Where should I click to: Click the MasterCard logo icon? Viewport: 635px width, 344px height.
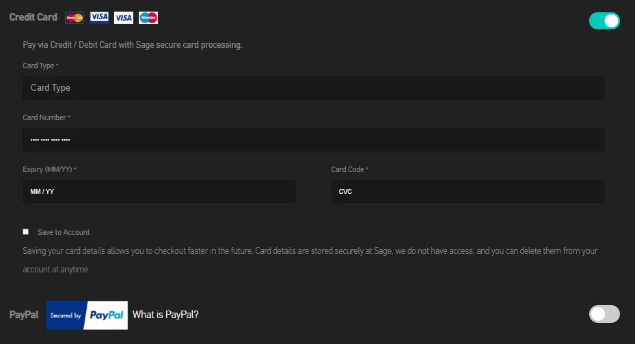click(x=75, y=18)
